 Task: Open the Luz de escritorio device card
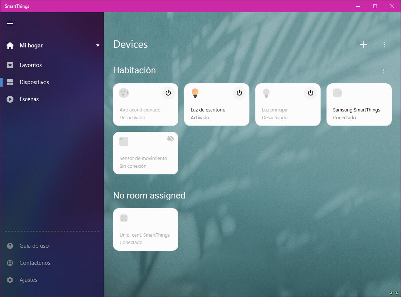[217, 104]
